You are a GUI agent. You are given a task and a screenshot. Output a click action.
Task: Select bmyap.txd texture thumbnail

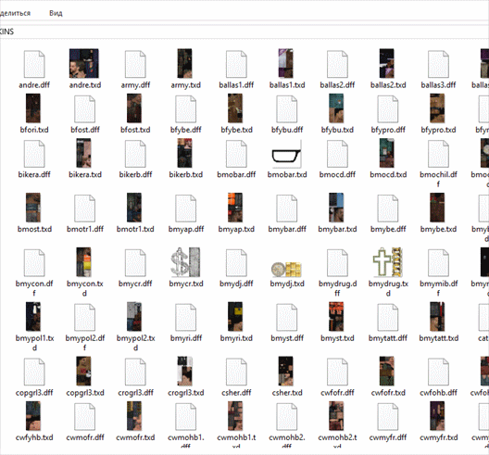click(x=235, y=208)
